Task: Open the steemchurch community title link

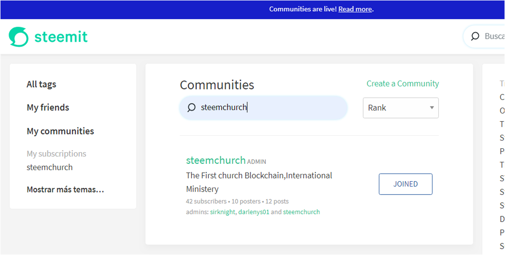Action: click(216, 160)
